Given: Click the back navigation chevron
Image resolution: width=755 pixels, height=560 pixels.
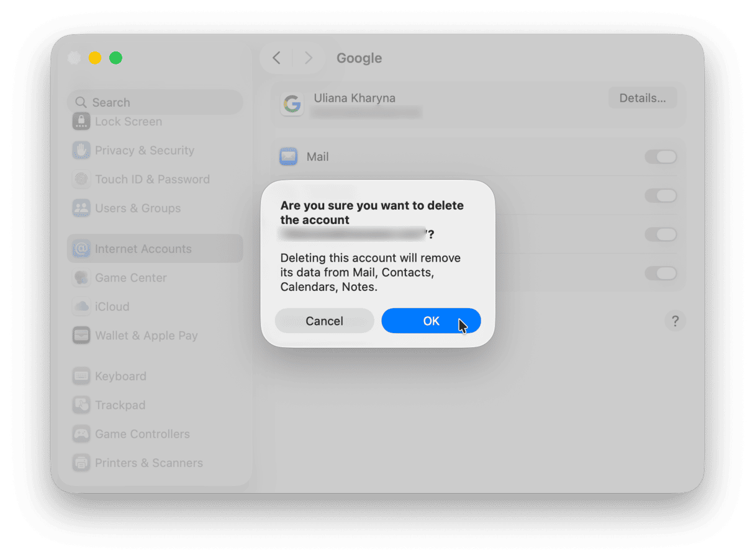Looking at the screenshot, I should 276,58.
